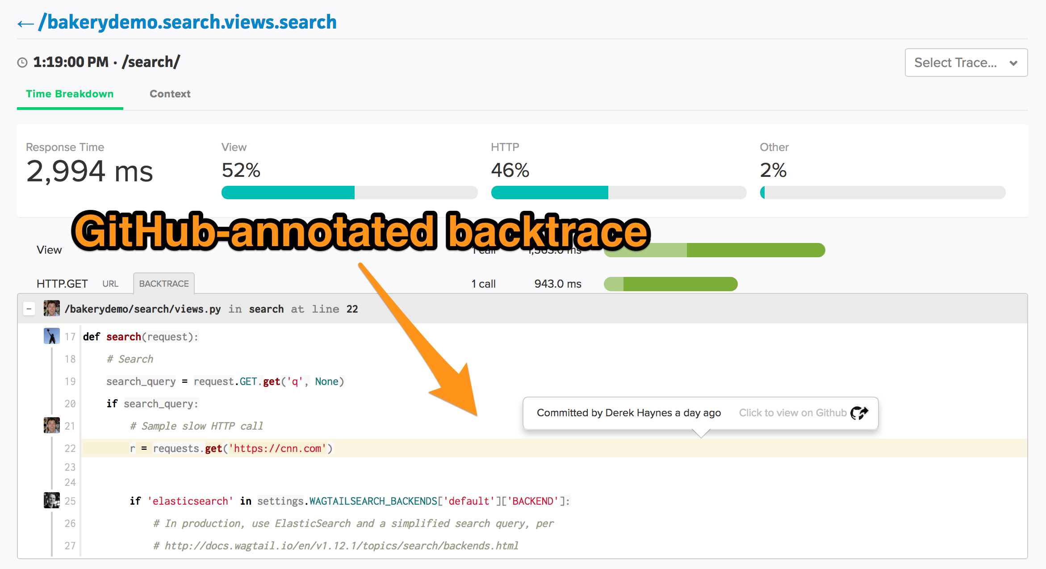
Task: Click the GitHub avatar icon at line 17
Action: point(44,336)
